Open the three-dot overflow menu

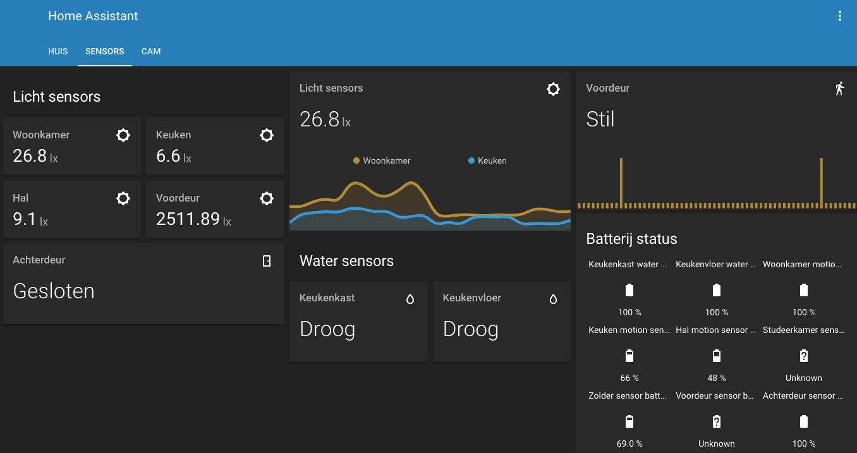pyautogui.click(x=840, y=16)
